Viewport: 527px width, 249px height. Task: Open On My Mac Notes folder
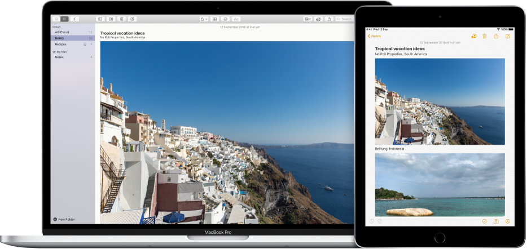(73, 57)
